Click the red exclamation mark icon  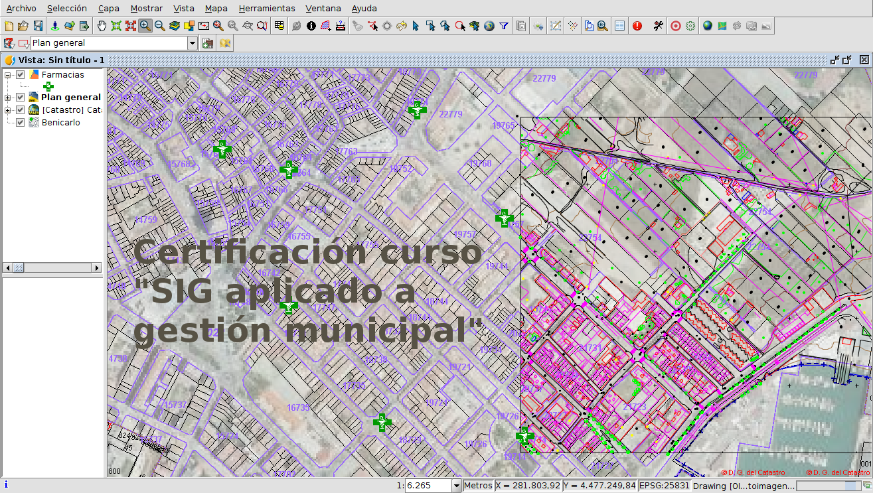coord(637,26)
